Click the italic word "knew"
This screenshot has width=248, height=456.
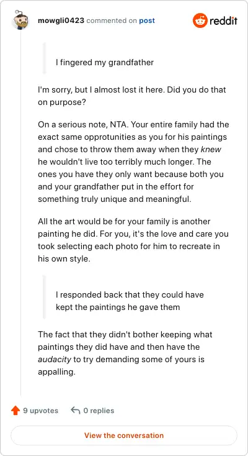tap(211, 150)
